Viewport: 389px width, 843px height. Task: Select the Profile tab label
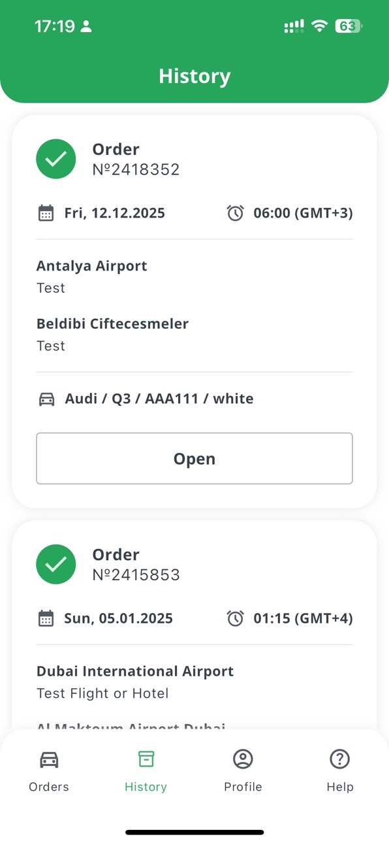pos(243,787)
